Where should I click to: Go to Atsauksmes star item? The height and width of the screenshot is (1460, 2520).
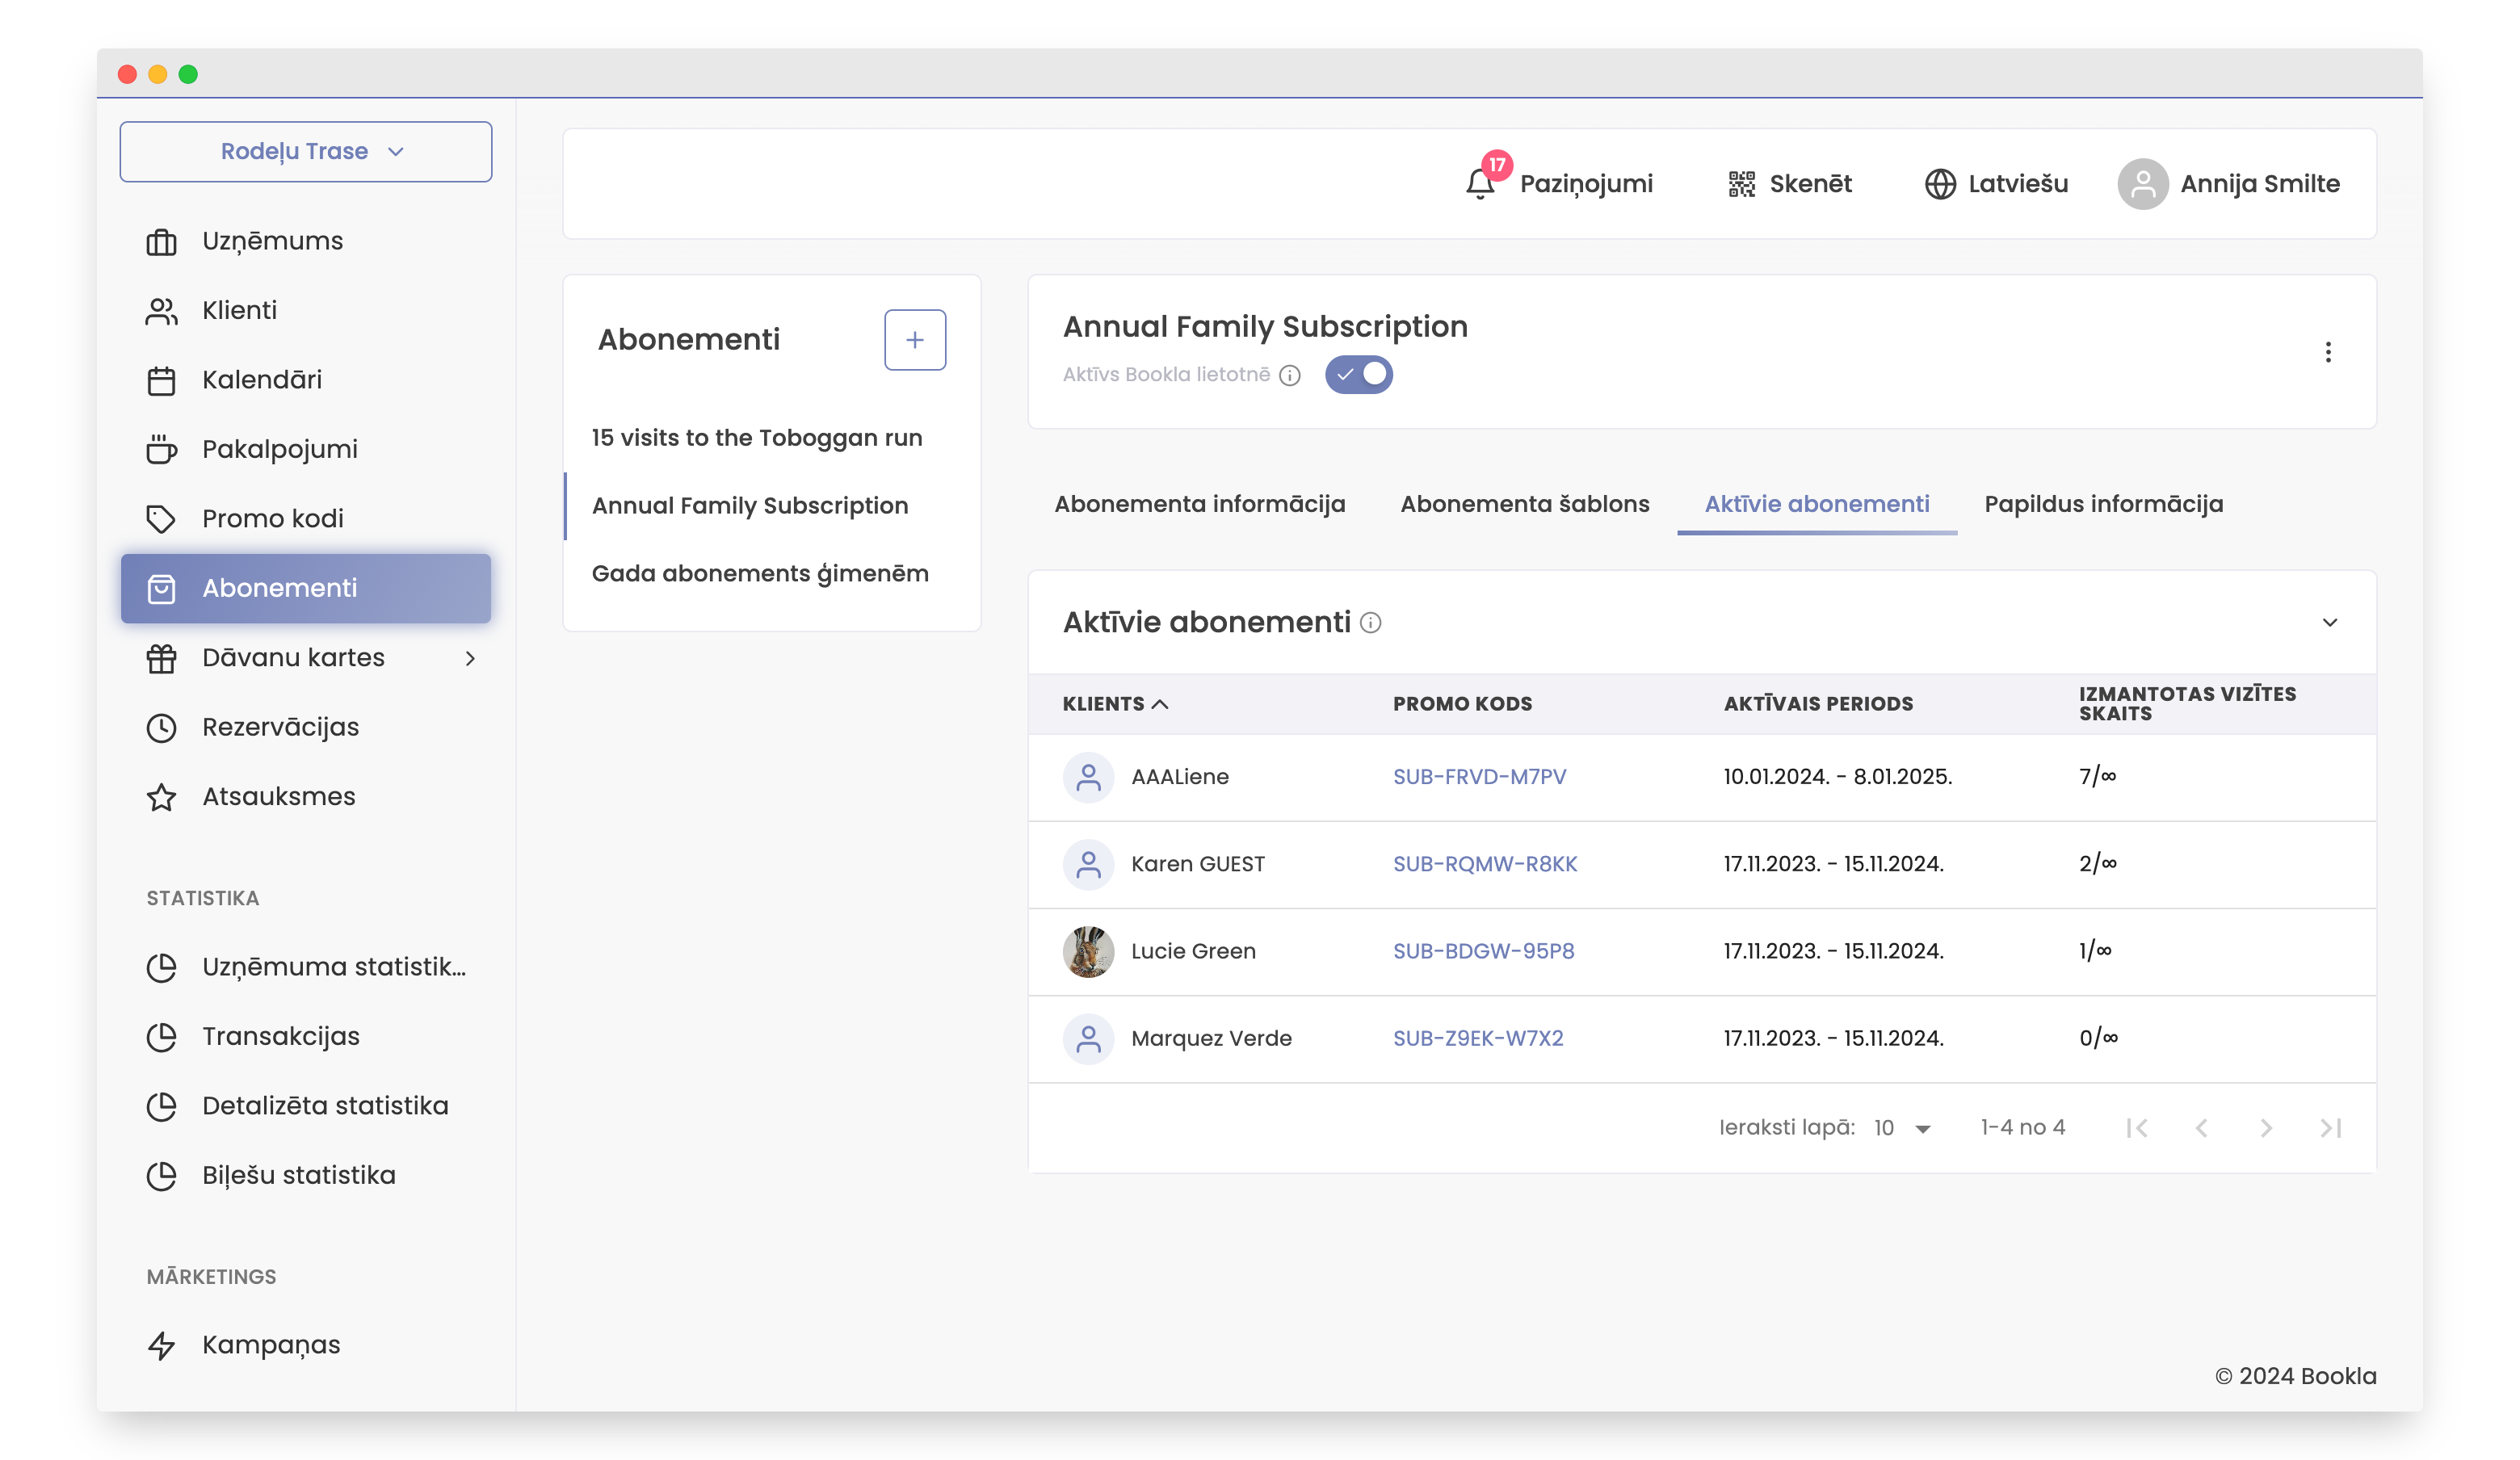(278, 797)
